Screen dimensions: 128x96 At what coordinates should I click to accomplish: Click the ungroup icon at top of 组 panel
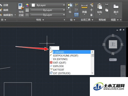(76, 5)
